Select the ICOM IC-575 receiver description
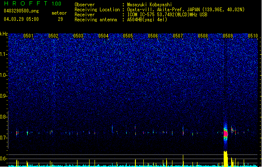This screenshot has height=167, width=262. point(167,15)
